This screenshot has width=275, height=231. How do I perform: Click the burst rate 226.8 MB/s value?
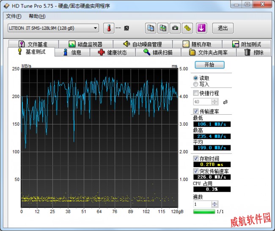tap(212, 177)
